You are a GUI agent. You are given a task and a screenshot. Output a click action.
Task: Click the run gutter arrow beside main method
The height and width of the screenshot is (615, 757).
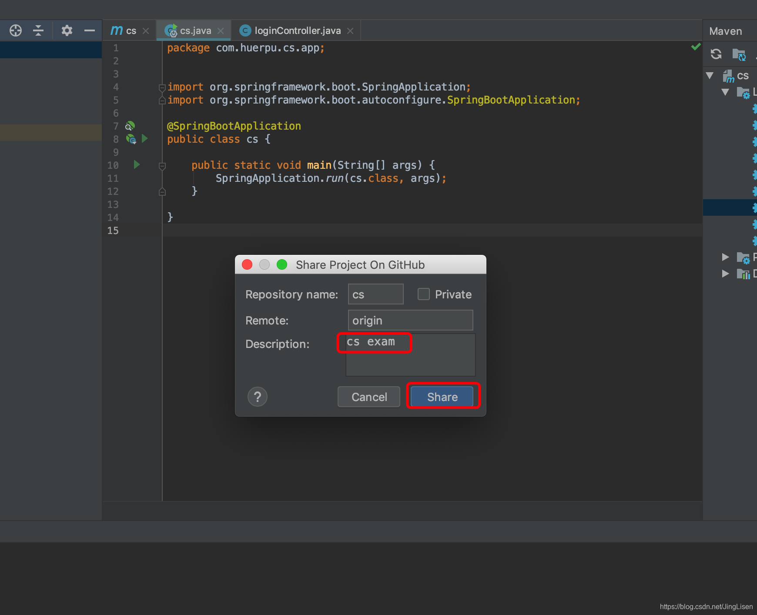coord(137,164)
